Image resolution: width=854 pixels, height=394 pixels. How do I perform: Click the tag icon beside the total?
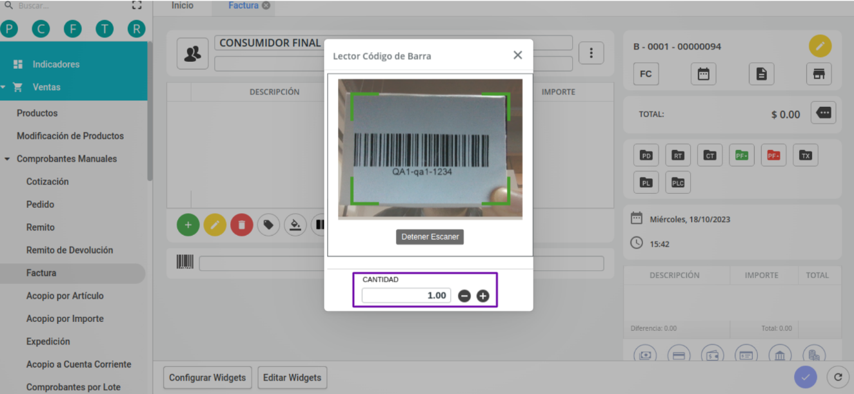[x=824, y=113]
